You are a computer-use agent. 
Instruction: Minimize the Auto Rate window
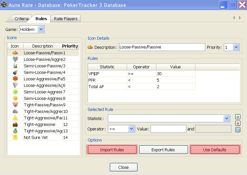[223, 5]
